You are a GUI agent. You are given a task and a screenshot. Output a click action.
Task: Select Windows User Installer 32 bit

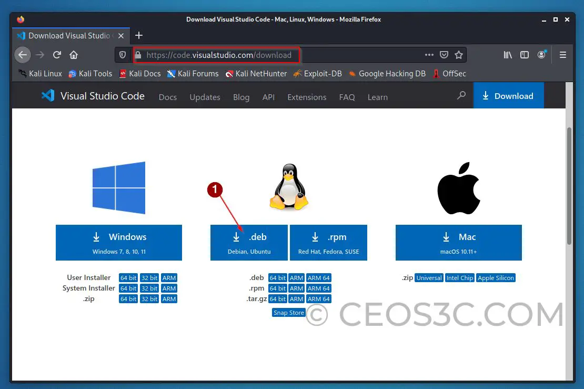point(149,278)
